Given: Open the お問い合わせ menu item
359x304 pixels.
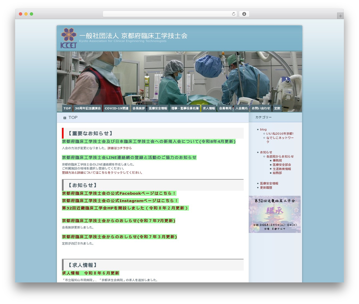Looking at the screenshot, I should pyautogui.click(x=261, y=108).
